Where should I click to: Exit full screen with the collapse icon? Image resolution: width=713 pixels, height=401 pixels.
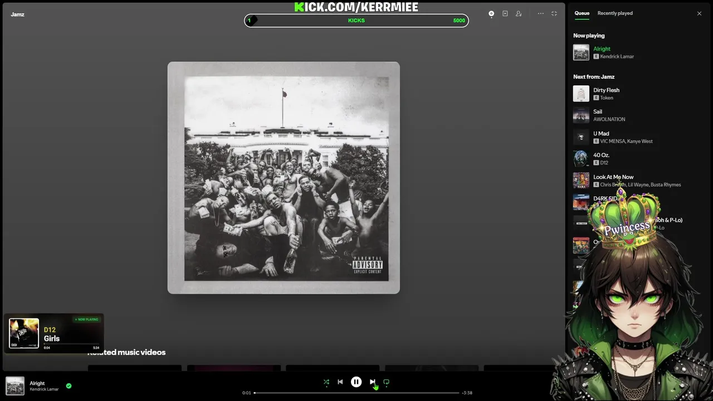pyautogui.click(x=554, y=13)
